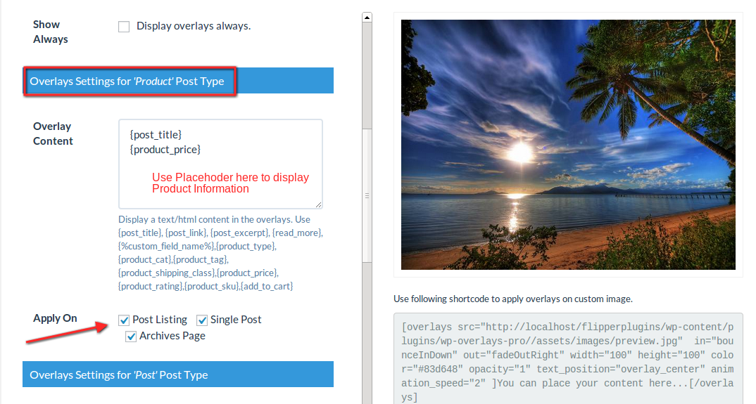Click the scrollbar up arrow
The height and width of the screenshot is (404, 756).
367,18
